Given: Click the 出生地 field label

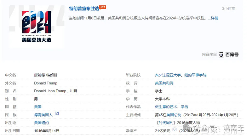Looking at the screenshot, I should tap(11, 123).
